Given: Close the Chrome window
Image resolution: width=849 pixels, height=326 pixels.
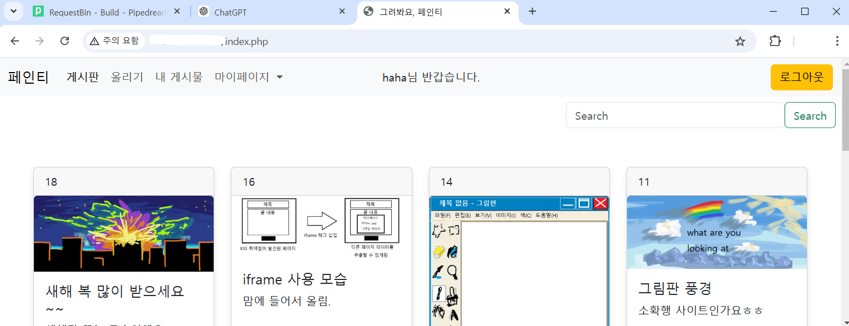Looking at the screenshot, I should click(x=835, y=11).
